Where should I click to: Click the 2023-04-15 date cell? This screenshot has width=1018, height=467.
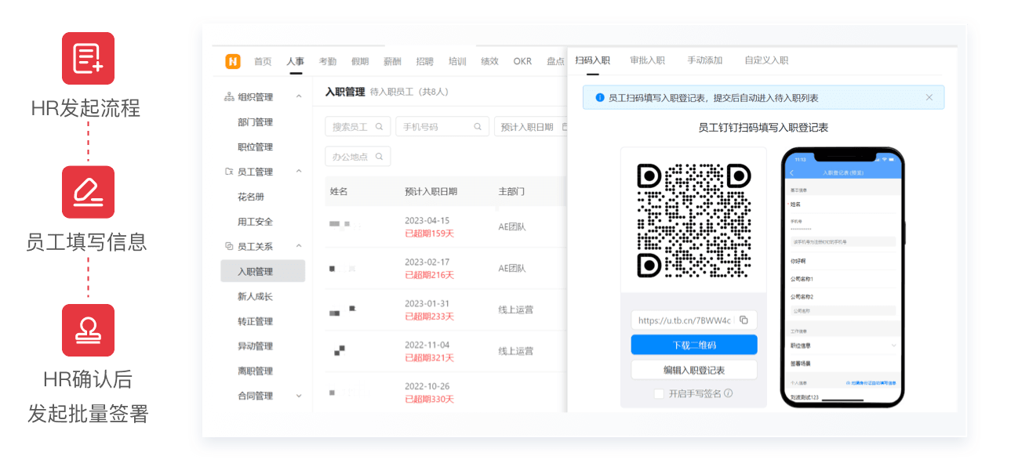(x=427, y=220)
